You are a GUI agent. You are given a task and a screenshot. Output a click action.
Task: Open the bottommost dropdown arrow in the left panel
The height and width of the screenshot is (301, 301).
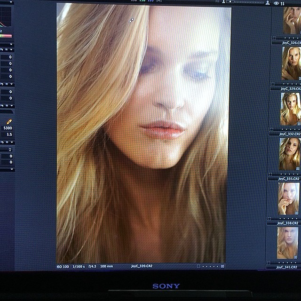[x=12, y=169]
